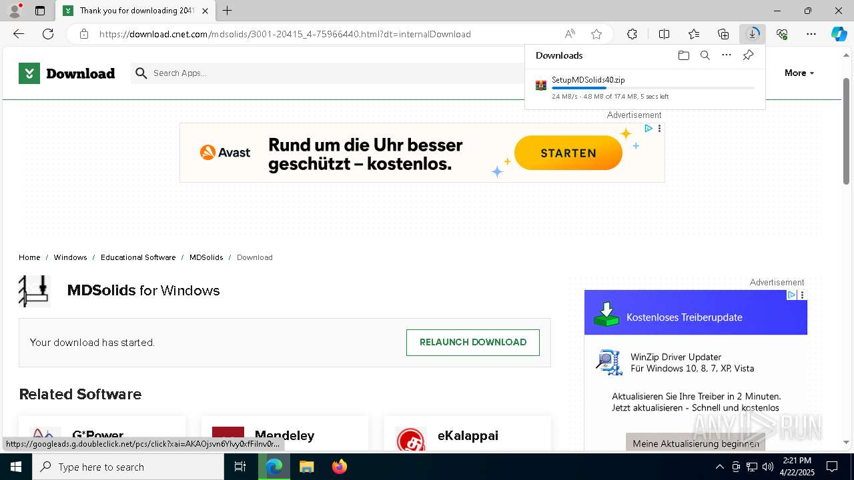854x480 pixels.
Task: Reload the page with refresh icon
Action: pyautogui.click(x=48, y=34)
